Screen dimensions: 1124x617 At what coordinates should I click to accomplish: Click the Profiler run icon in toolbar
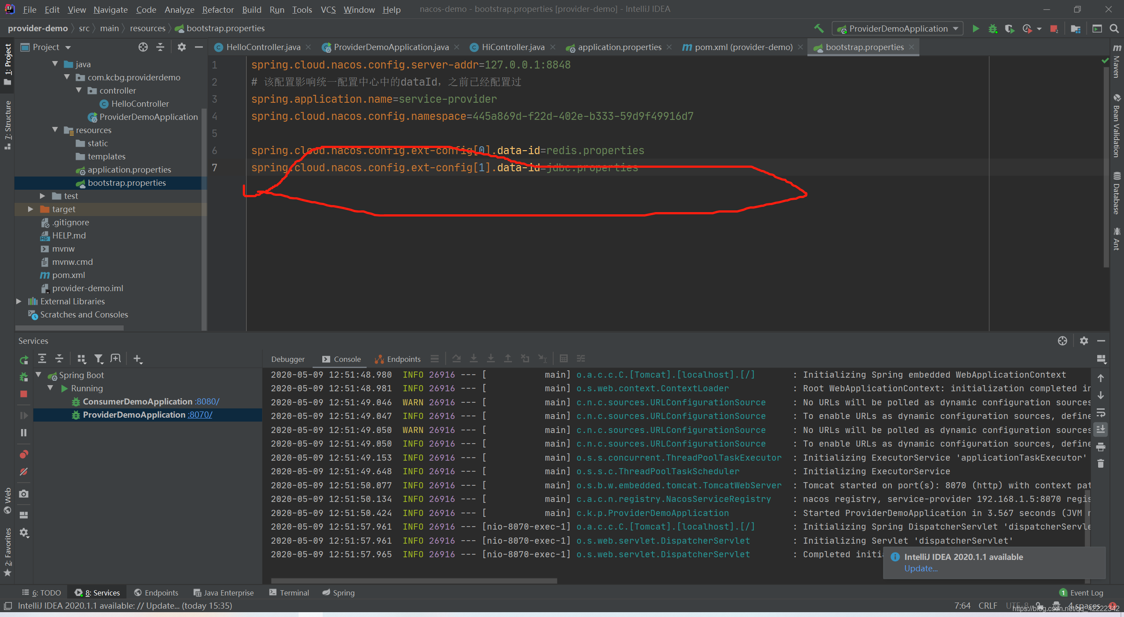click(x=1027, y=29)
